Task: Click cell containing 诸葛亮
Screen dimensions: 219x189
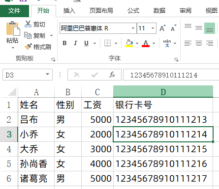Action: coord(36,179)
